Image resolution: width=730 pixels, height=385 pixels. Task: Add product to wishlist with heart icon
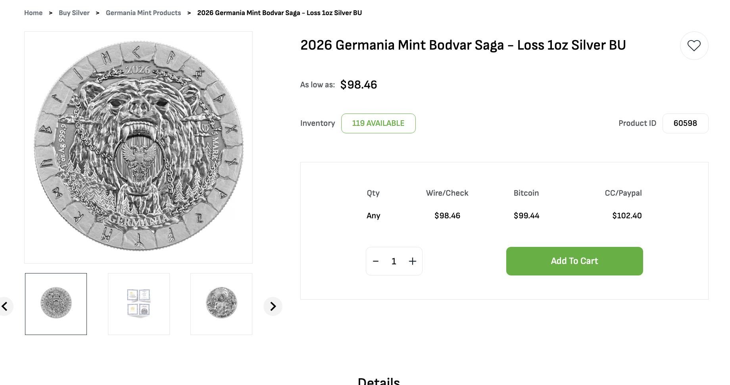(694, 46)
